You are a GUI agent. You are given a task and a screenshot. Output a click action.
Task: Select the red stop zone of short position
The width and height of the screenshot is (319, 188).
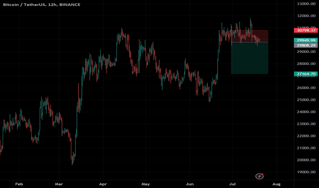250,36
